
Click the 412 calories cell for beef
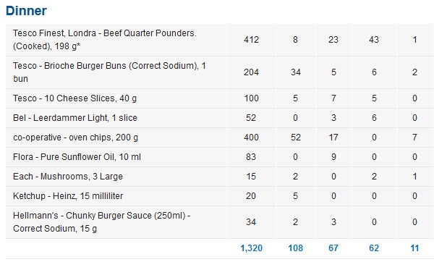[x=251, y=40]
